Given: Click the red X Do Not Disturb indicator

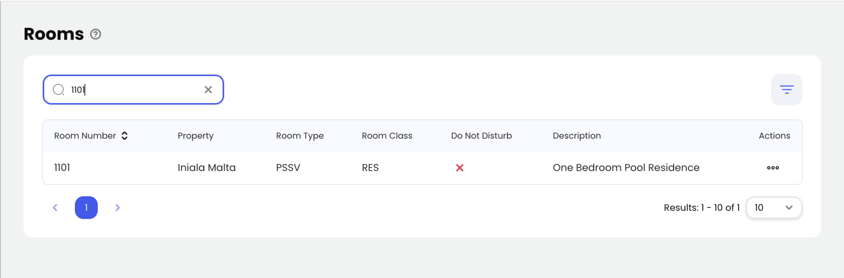Looking at the screenshot, I should [x=460, y=168].
